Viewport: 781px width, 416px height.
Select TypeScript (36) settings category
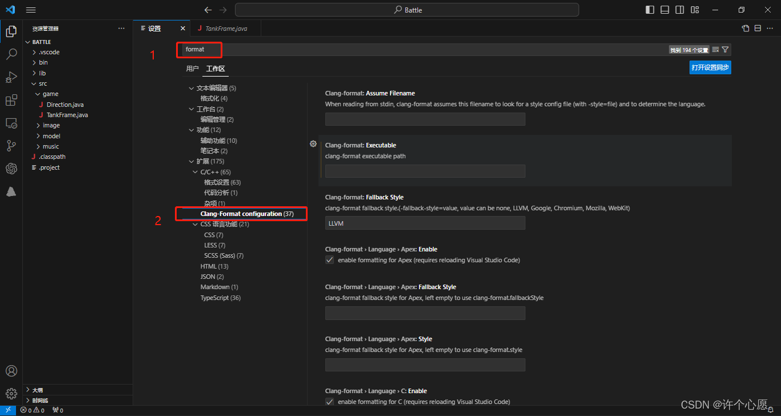(x=221, y=298)
